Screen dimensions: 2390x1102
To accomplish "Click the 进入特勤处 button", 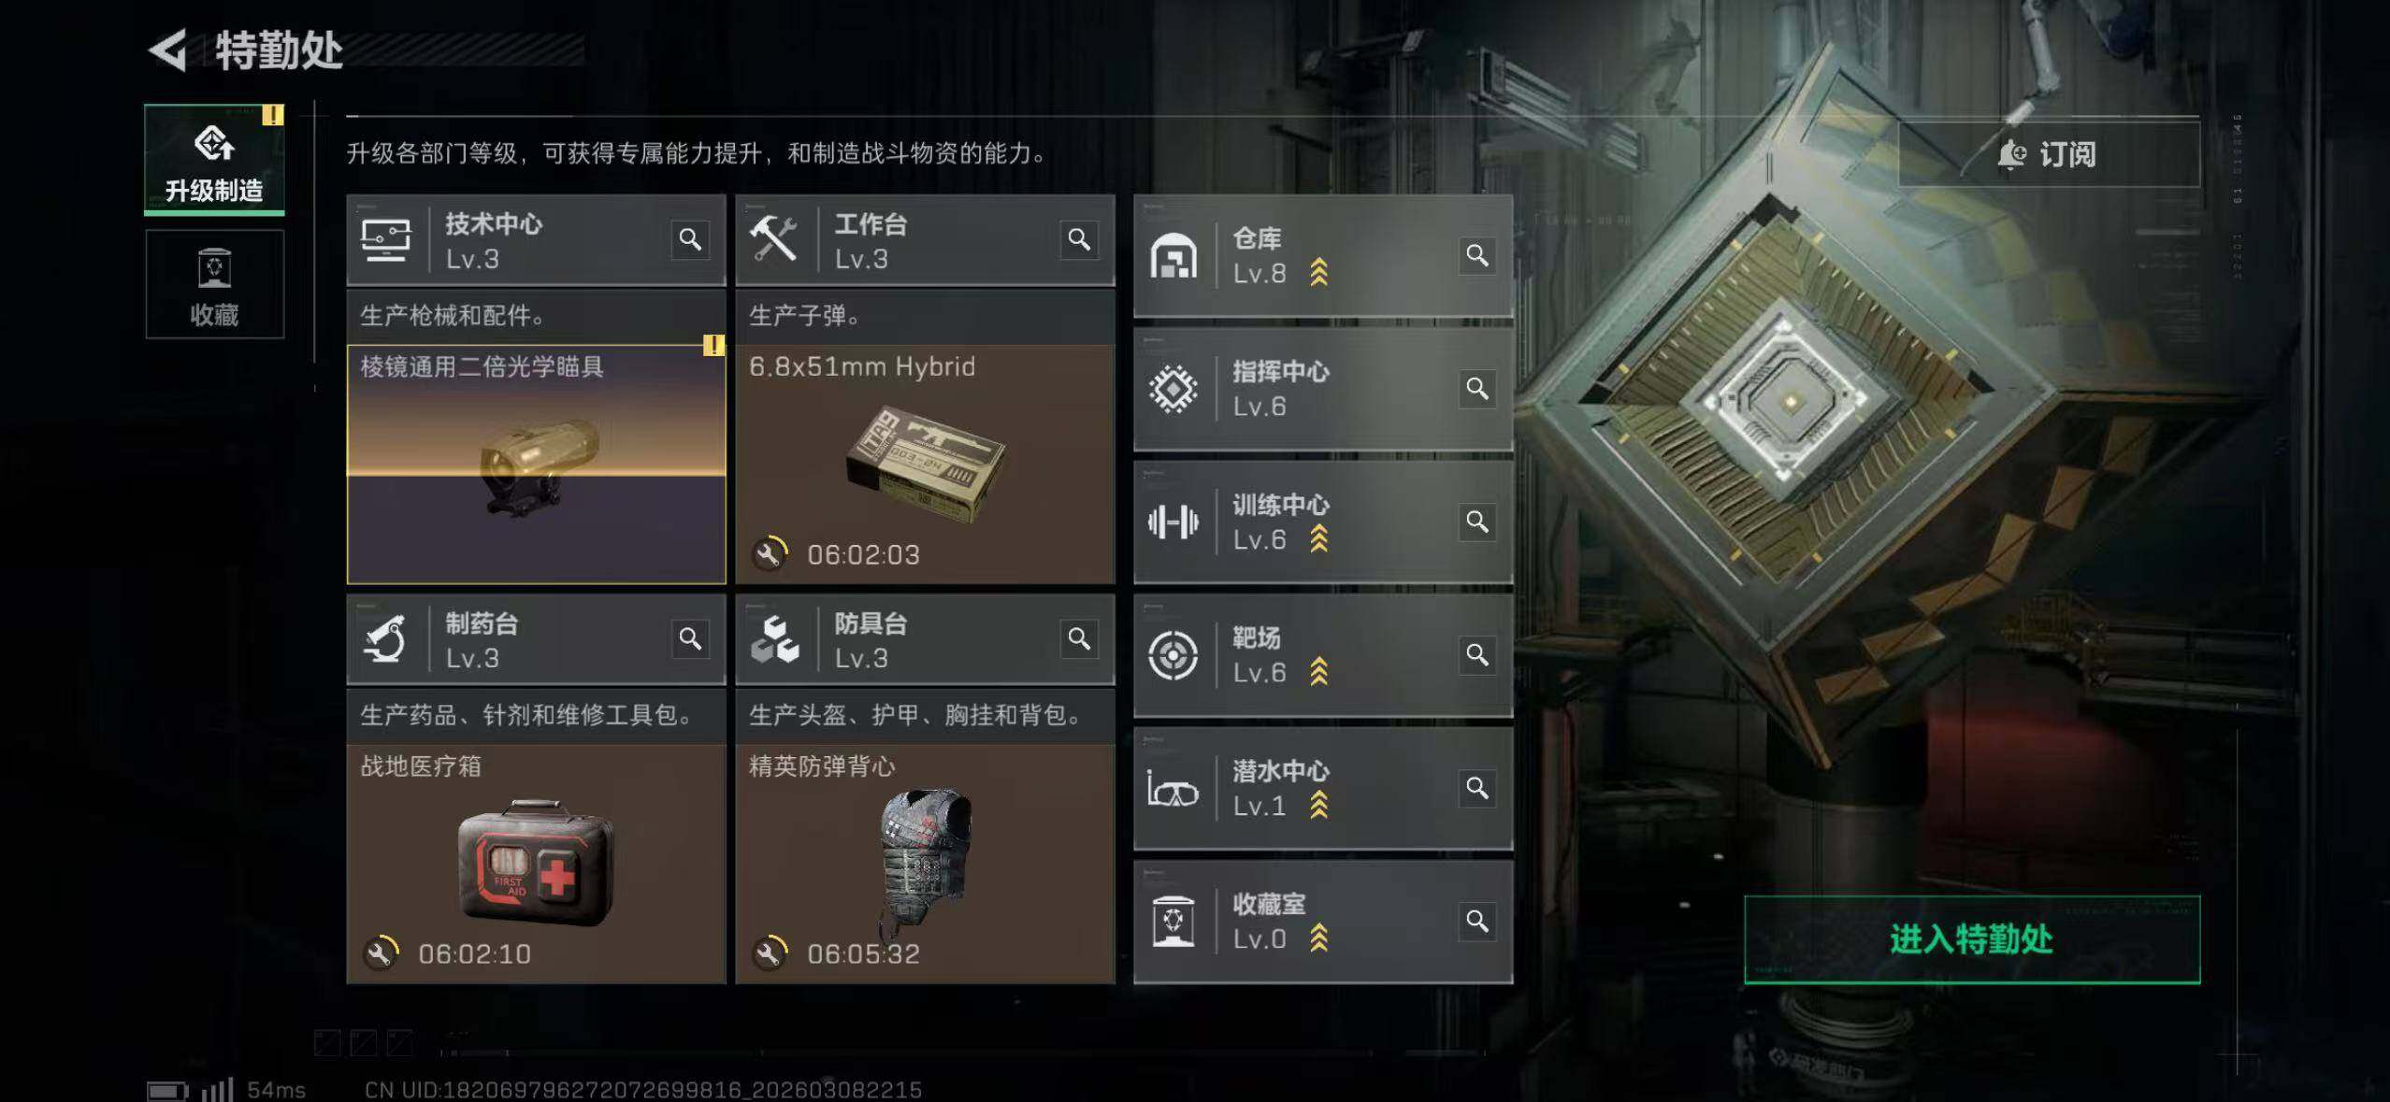I will pyautogui.click(x=1972, y=938).
